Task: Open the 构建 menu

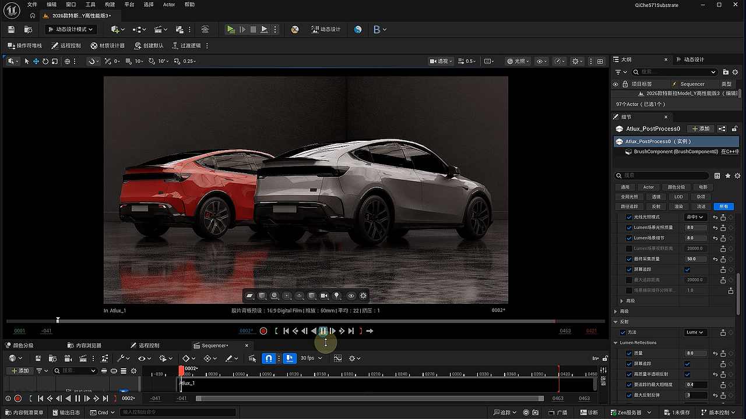Action: [x=110, y=5]
